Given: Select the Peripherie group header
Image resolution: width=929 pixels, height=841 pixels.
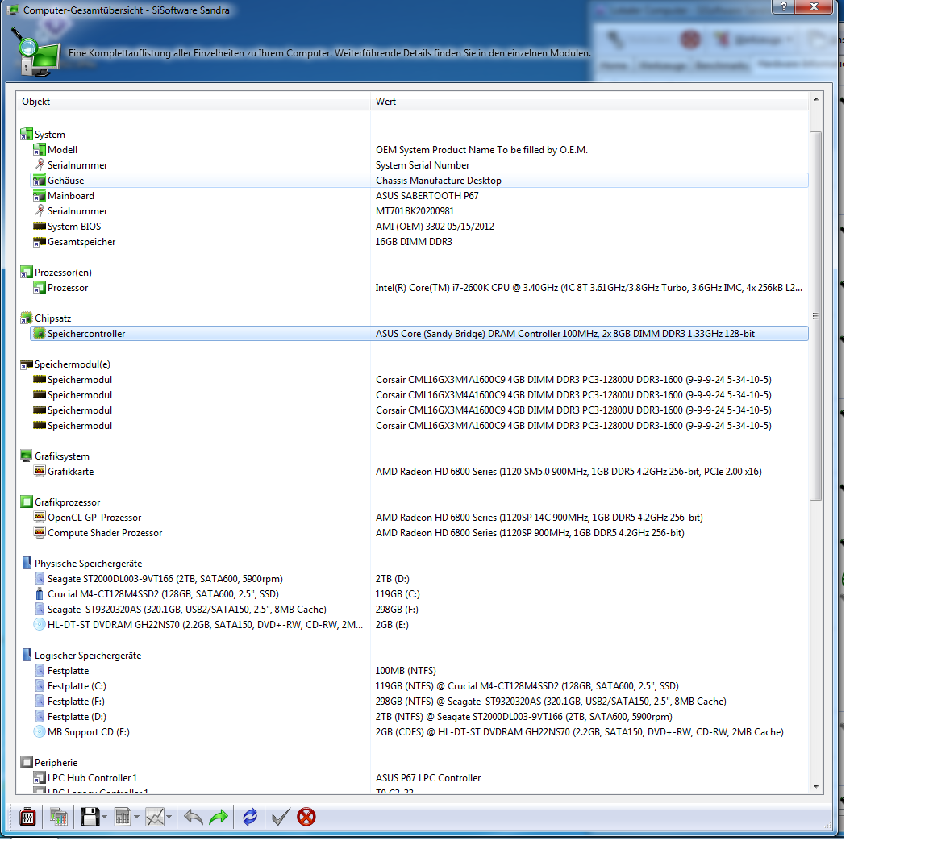Looking at the screenshot, I should pyautogui.click(x=49, y=762).
